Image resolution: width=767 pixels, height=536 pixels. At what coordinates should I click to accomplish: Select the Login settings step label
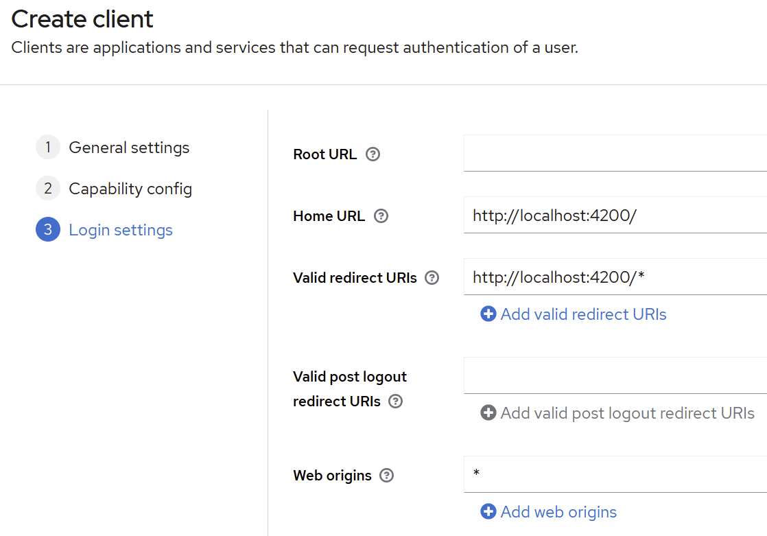121,230
